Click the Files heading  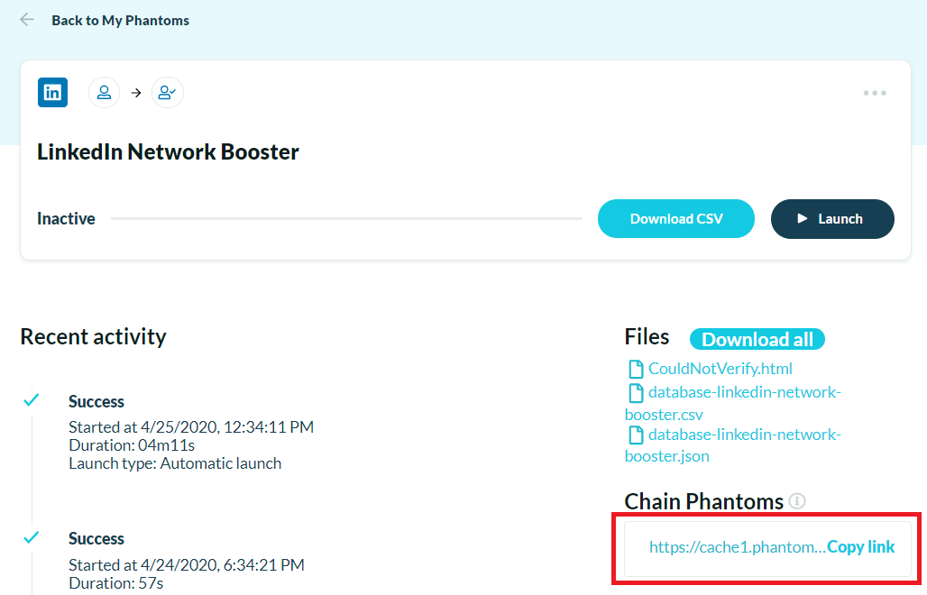point(647,337)
